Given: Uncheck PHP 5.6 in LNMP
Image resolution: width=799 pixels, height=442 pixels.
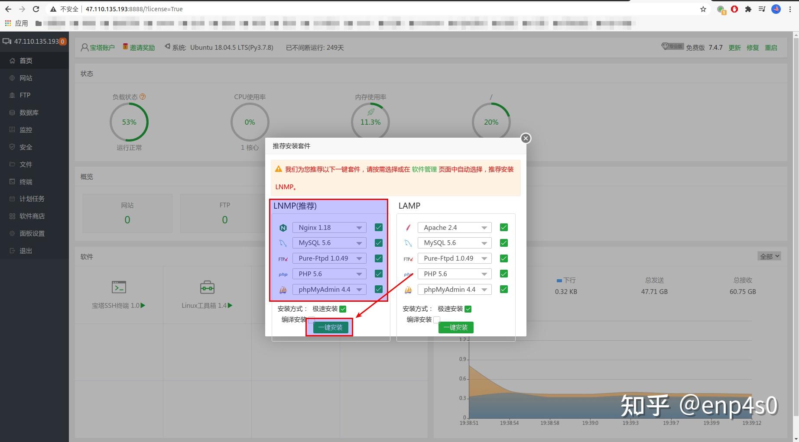Looking at the screenshot, I should click(379, 274).
